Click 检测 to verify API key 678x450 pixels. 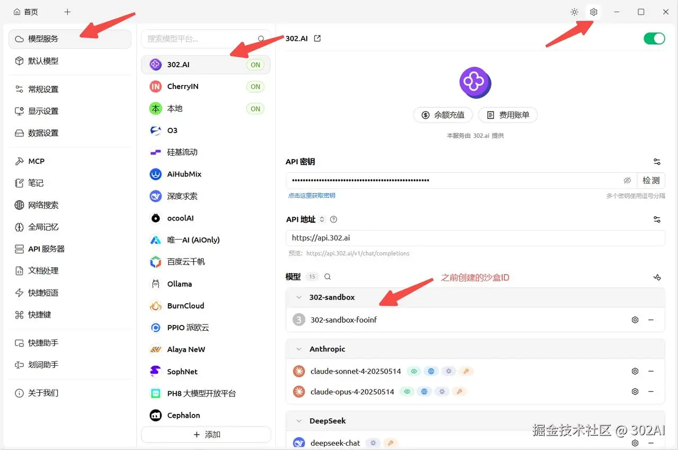(651, 181)
